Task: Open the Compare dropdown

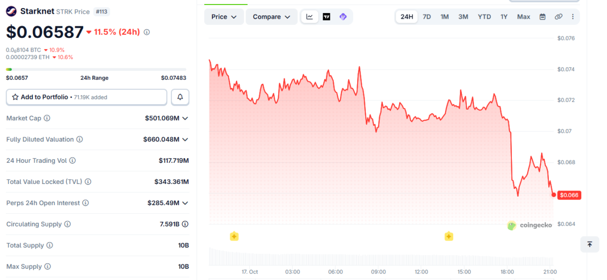Action: coord(272,17)
